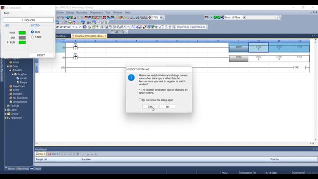Screen dimensions: 318x179
Task: Collapse the Scan folder expander
Action: tap(8, 66)
